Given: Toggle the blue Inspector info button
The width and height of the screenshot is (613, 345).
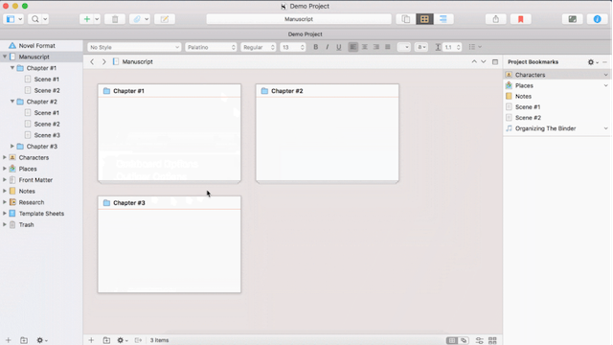Looking at the screenshot, I should (597, 19).
